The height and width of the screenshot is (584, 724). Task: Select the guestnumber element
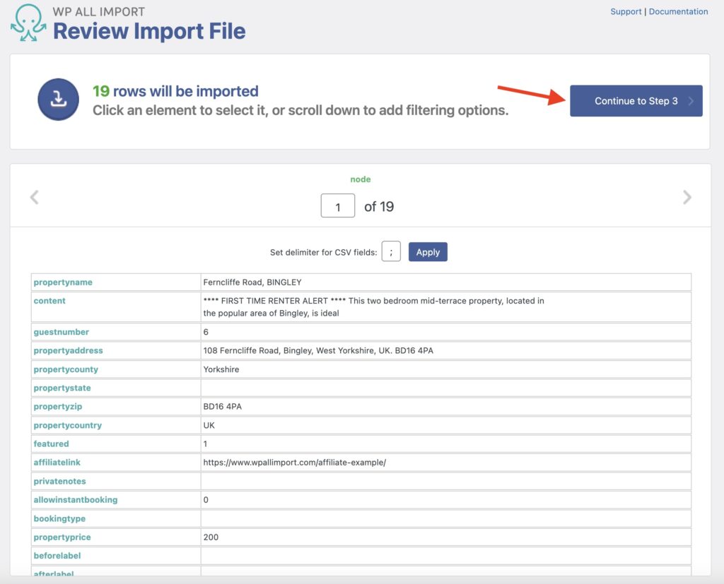tap(62, 331)
